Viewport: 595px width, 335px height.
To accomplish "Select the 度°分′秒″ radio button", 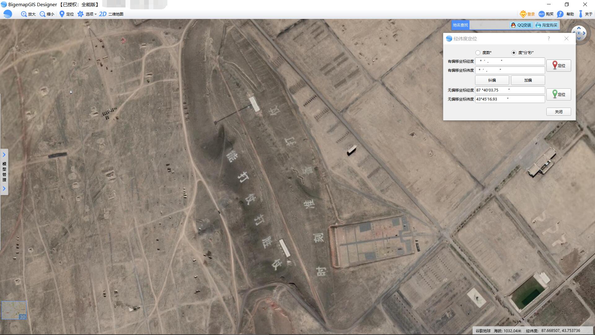I will (514, 53).
